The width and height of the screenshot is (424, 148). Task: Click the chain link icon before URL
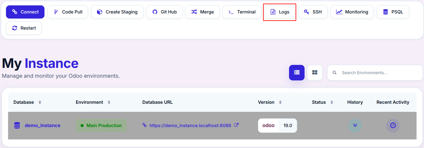pyautogui.click(x=145, y=125)
